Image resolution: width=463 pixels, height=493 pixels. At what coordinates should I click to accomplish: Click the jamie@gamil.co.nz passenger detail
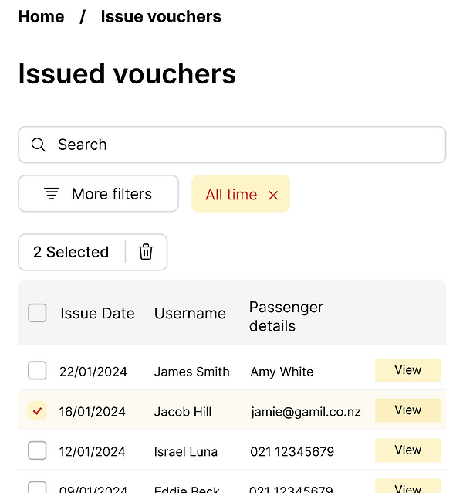click(306, 412)
